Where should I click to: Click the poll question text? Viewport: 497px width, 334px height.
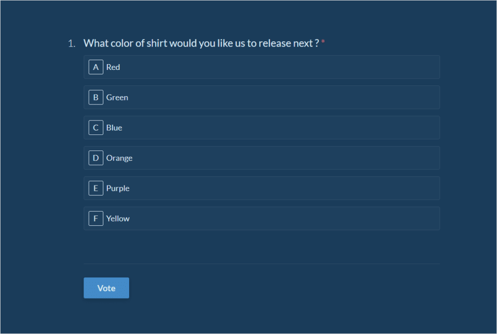(x=201, y=43)
